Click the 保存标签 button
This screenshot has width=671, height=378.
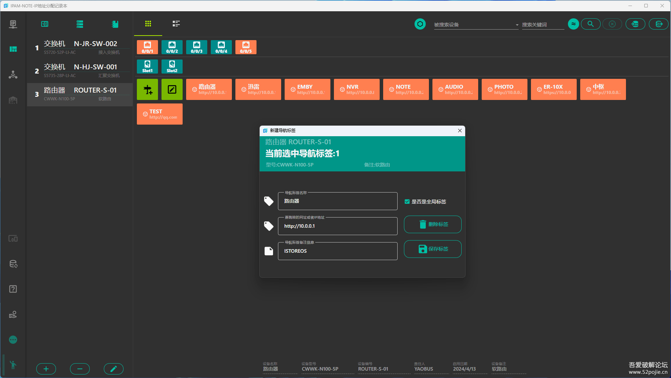pyautogui.click(x=432, y=249)
